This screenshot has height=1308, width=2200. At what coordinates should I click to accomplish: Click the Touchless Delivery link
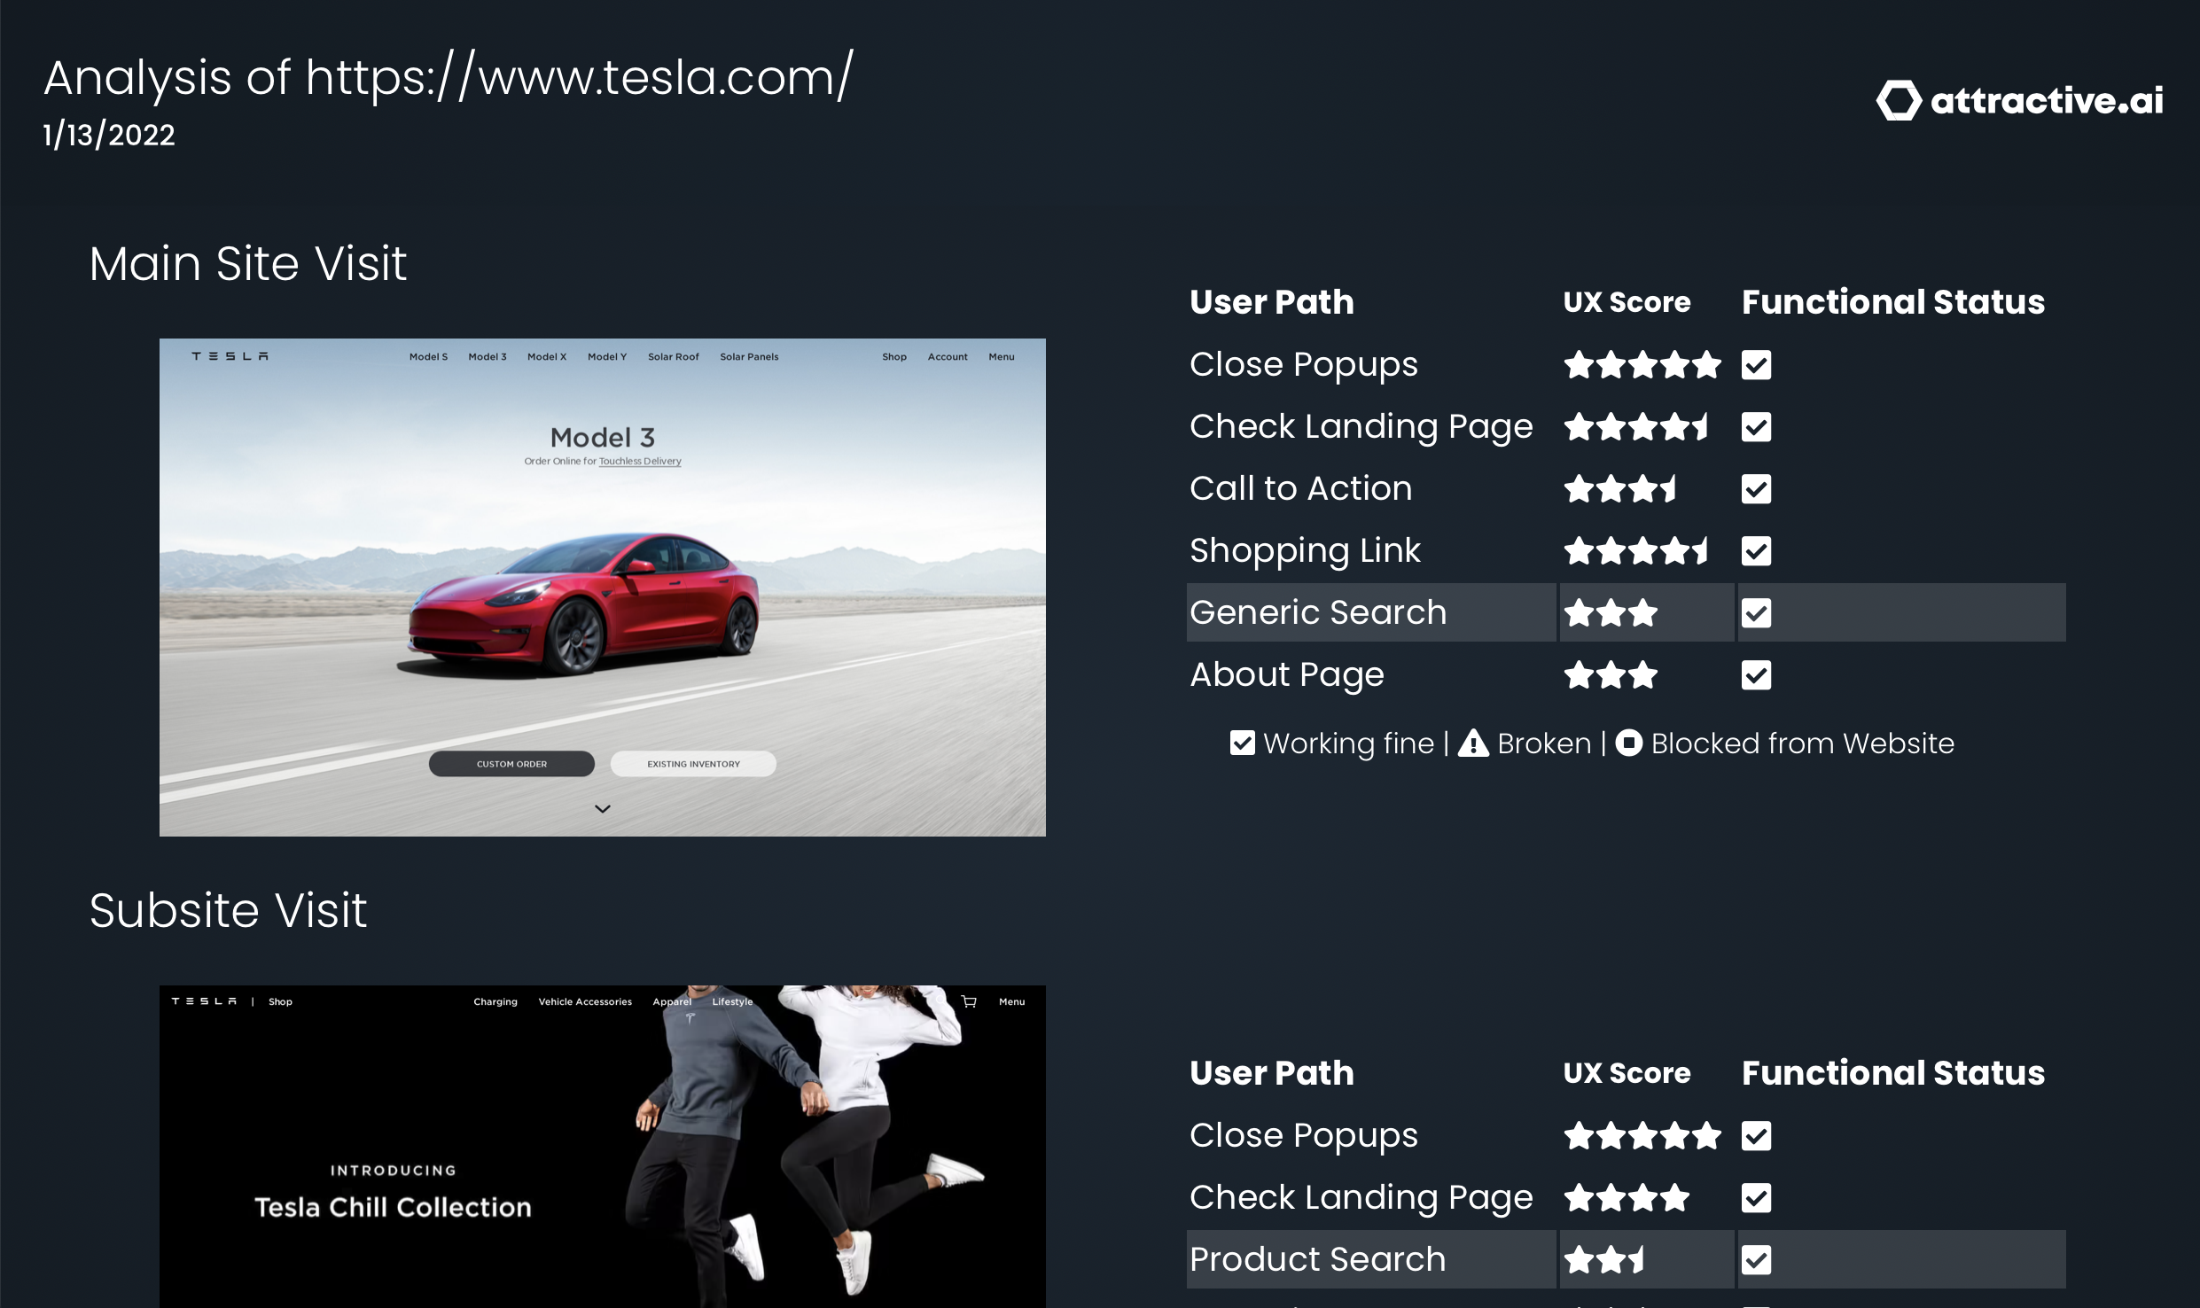pyautogui.click(x=640, y=461)
